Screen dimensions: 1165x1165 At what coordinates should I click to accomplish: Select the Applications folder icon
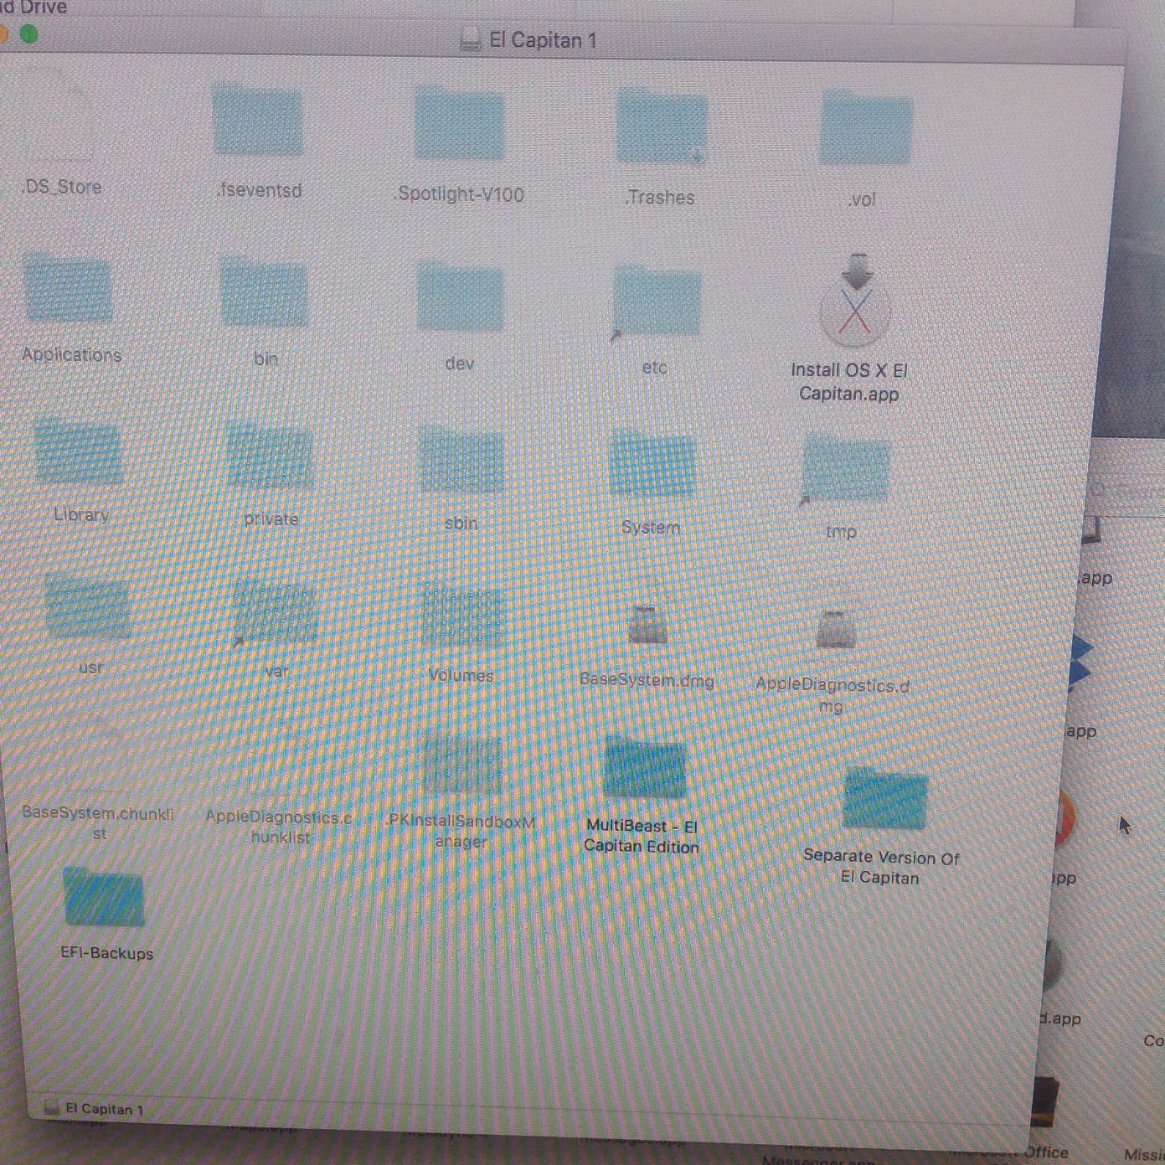pyautogui.click(x=69, y=291)
